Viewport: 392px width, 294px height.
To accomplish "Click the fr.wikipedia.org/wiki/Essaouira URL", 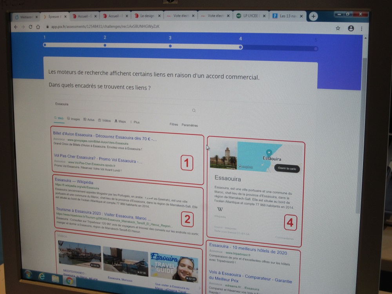I will click(x=77, y=186).
